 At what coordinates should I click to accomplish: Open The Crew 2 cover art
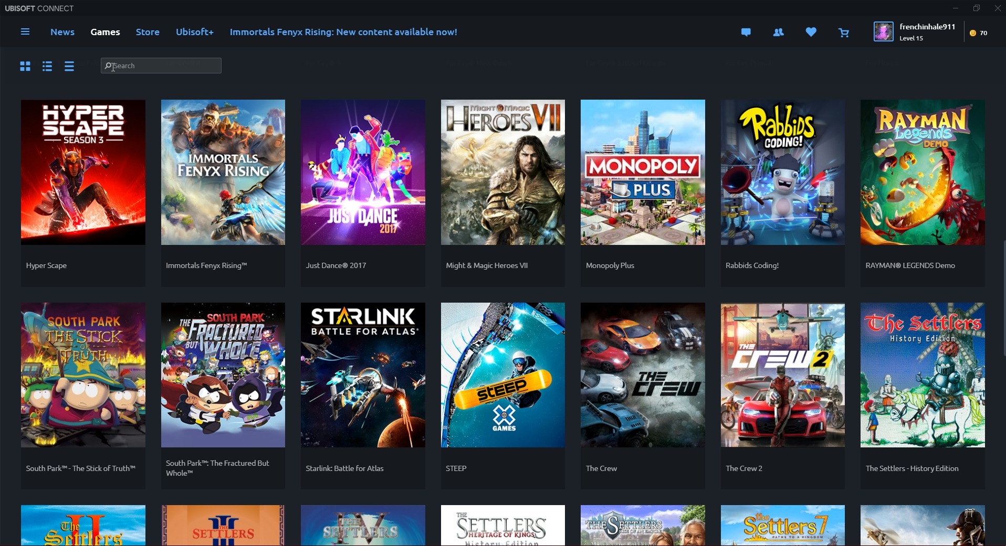783,375
